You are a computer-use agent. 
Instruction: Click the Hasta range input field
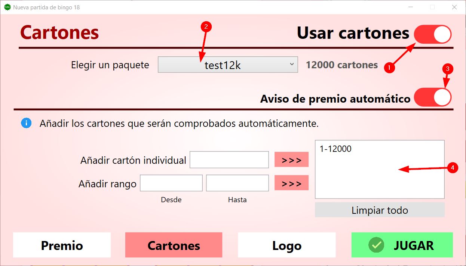(237, 183)
